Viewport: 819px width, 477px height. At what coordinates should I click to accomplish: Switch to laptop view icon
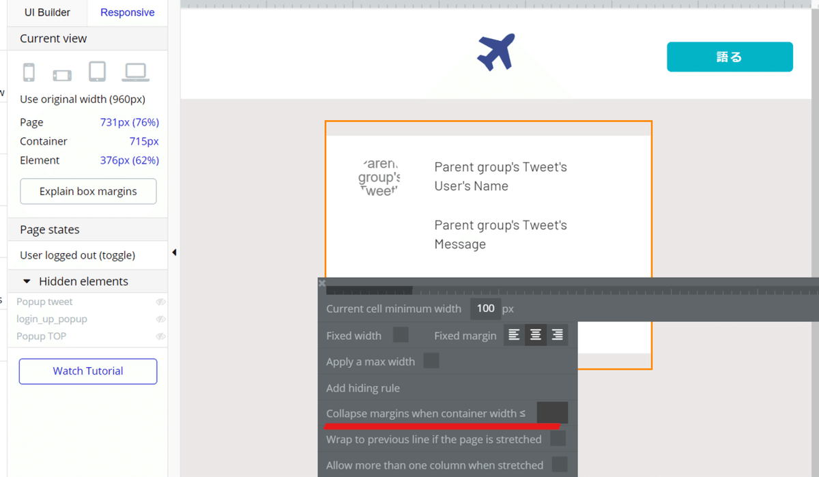(135, 72)
